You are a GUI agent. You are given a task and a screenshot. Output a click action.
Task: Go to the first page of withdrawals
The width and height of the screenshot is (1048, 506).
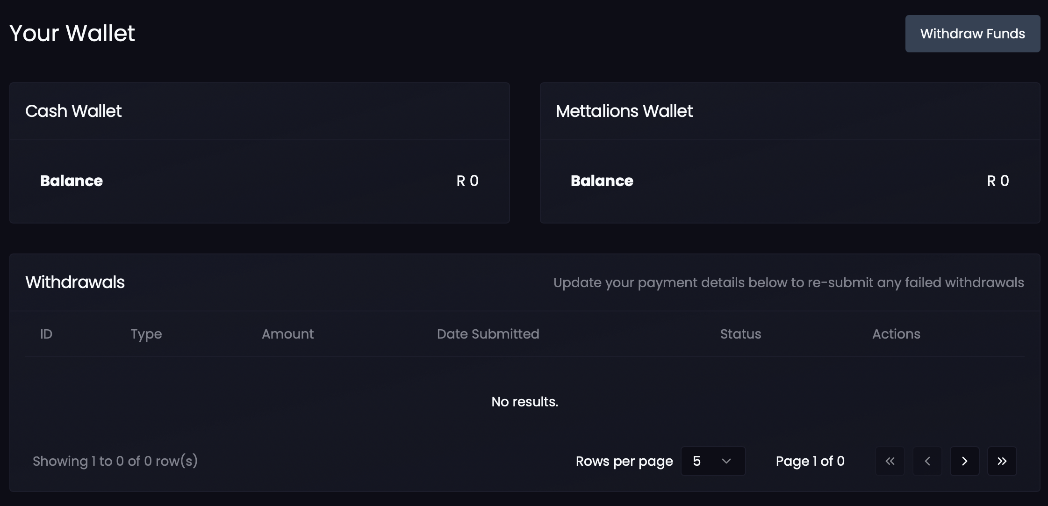(890, 461)
